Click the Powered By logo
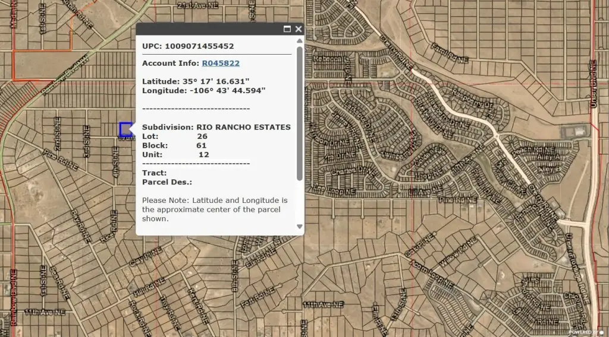The width and height of the screenshot is (609, 337). (585, 332)
